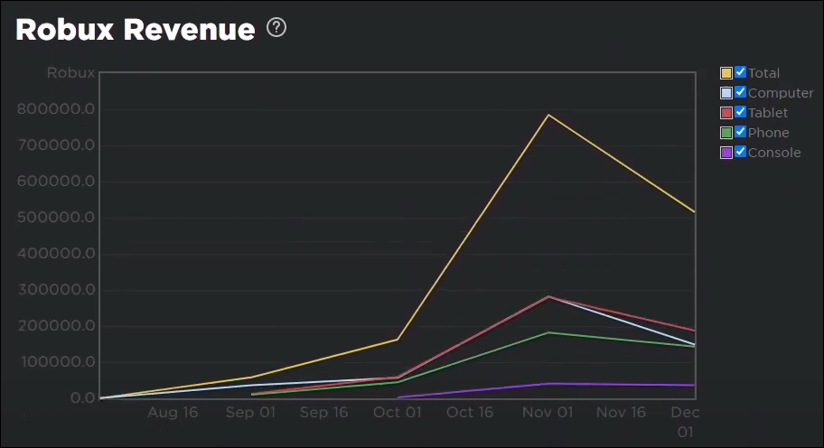Disable the Tablet series checkbox

click(741, 112)
